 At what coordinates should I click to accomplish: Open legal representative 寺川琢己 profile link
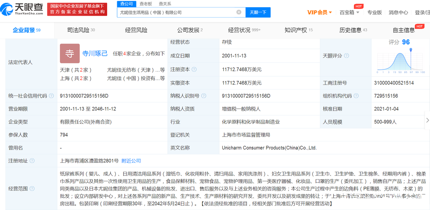[95, 53]
